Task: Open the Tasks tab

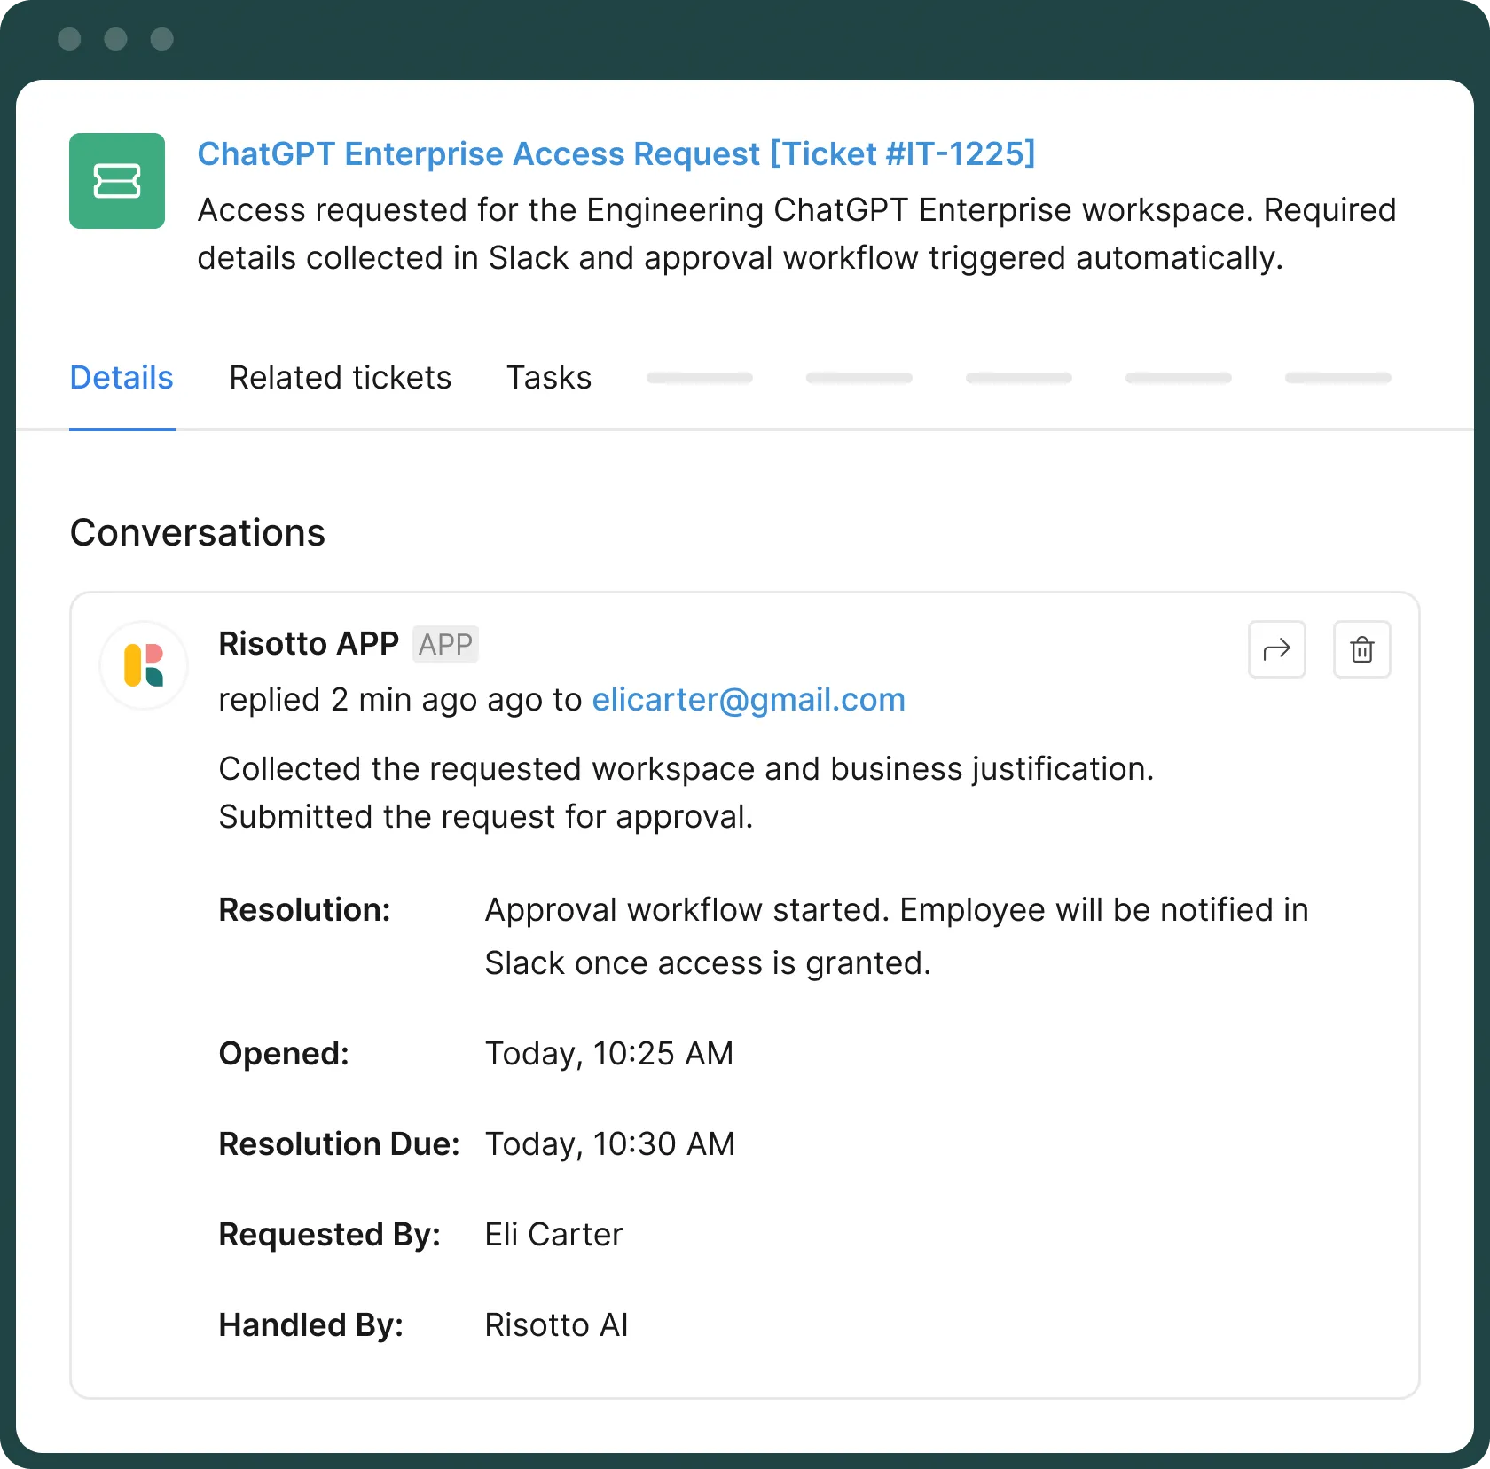Action: click(x=549, y=378)
